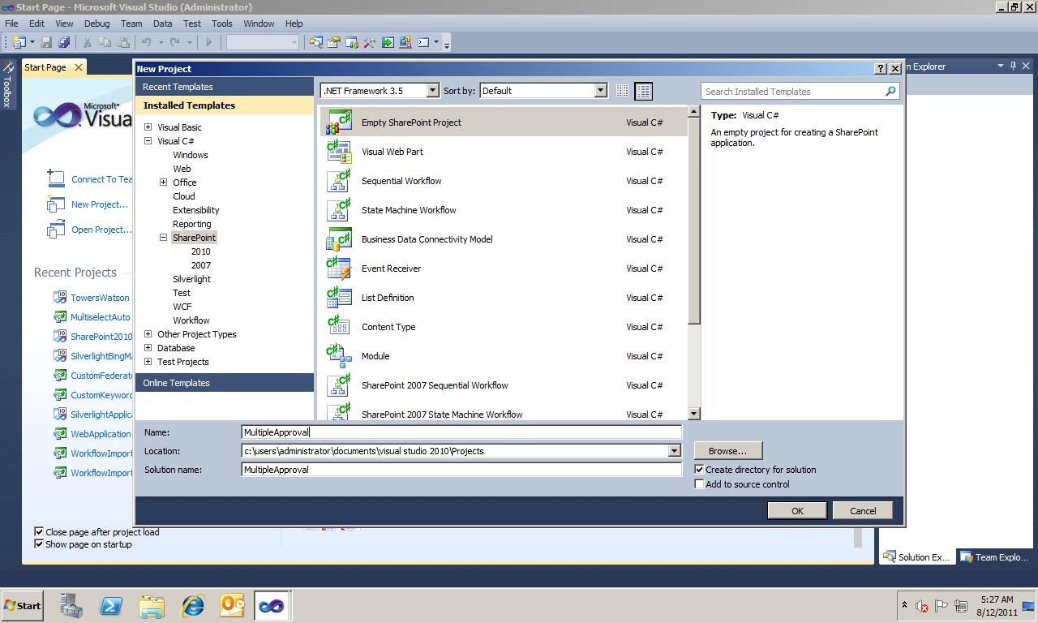Open the Properties Window toolbar icon

[333, 42]
